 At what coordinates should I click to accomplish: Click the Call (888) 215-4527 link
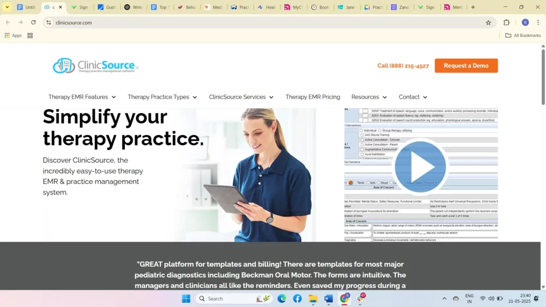[x=403, y=66]
